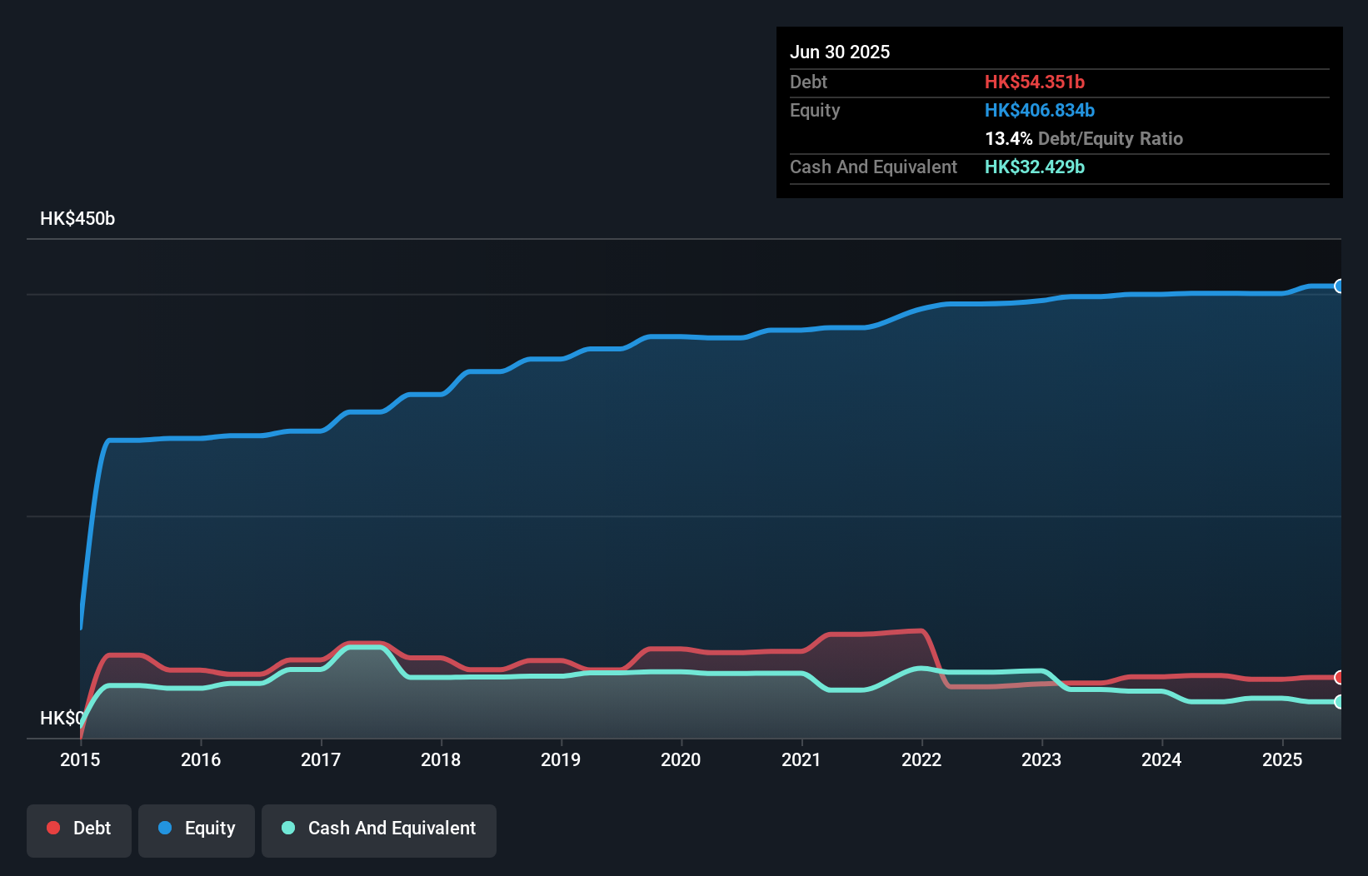Click the HK$54.351b Debt value in tooltip
The image size is (1368, 876).
coord(1034,82)
